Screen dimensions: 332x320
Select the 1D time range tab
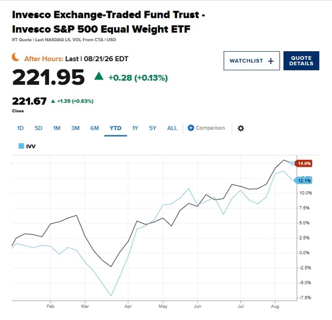pos(21,128)
